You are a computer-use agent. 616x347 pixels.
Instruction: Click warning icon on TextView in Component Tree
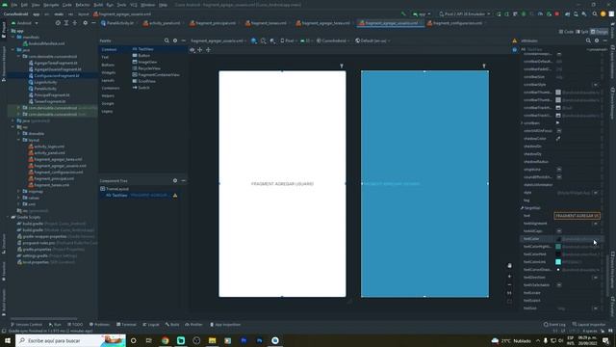click(175, 196)
